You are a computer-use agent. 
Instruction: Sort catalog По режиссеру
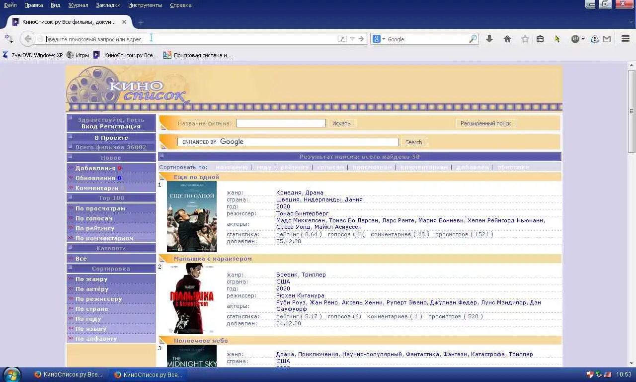[99, 299]
